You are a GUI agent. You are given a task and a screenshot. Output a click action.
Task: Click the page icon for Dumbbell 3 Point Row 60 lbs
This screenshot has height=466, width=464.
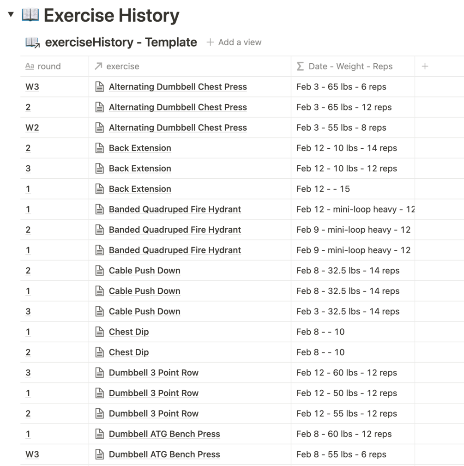click(99, 373)
